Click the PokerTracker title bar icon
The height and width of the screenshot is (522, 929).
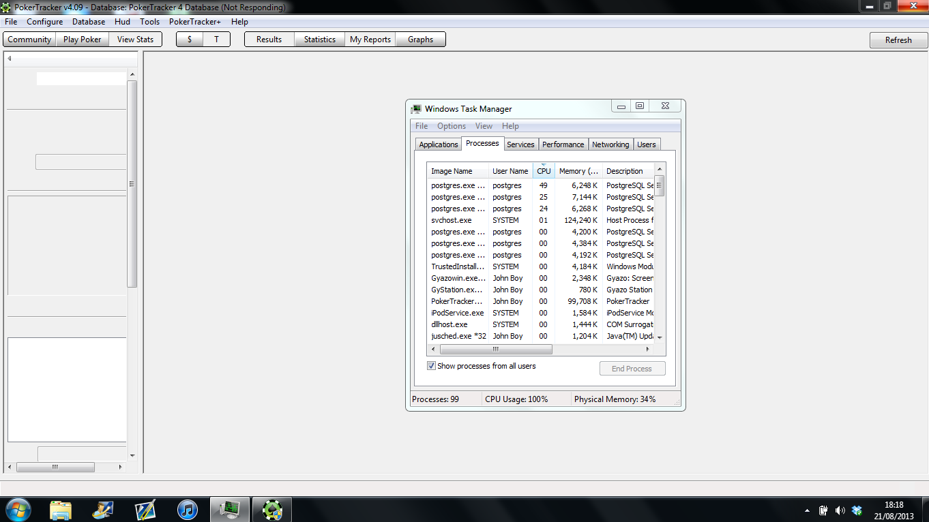point(6,7)
